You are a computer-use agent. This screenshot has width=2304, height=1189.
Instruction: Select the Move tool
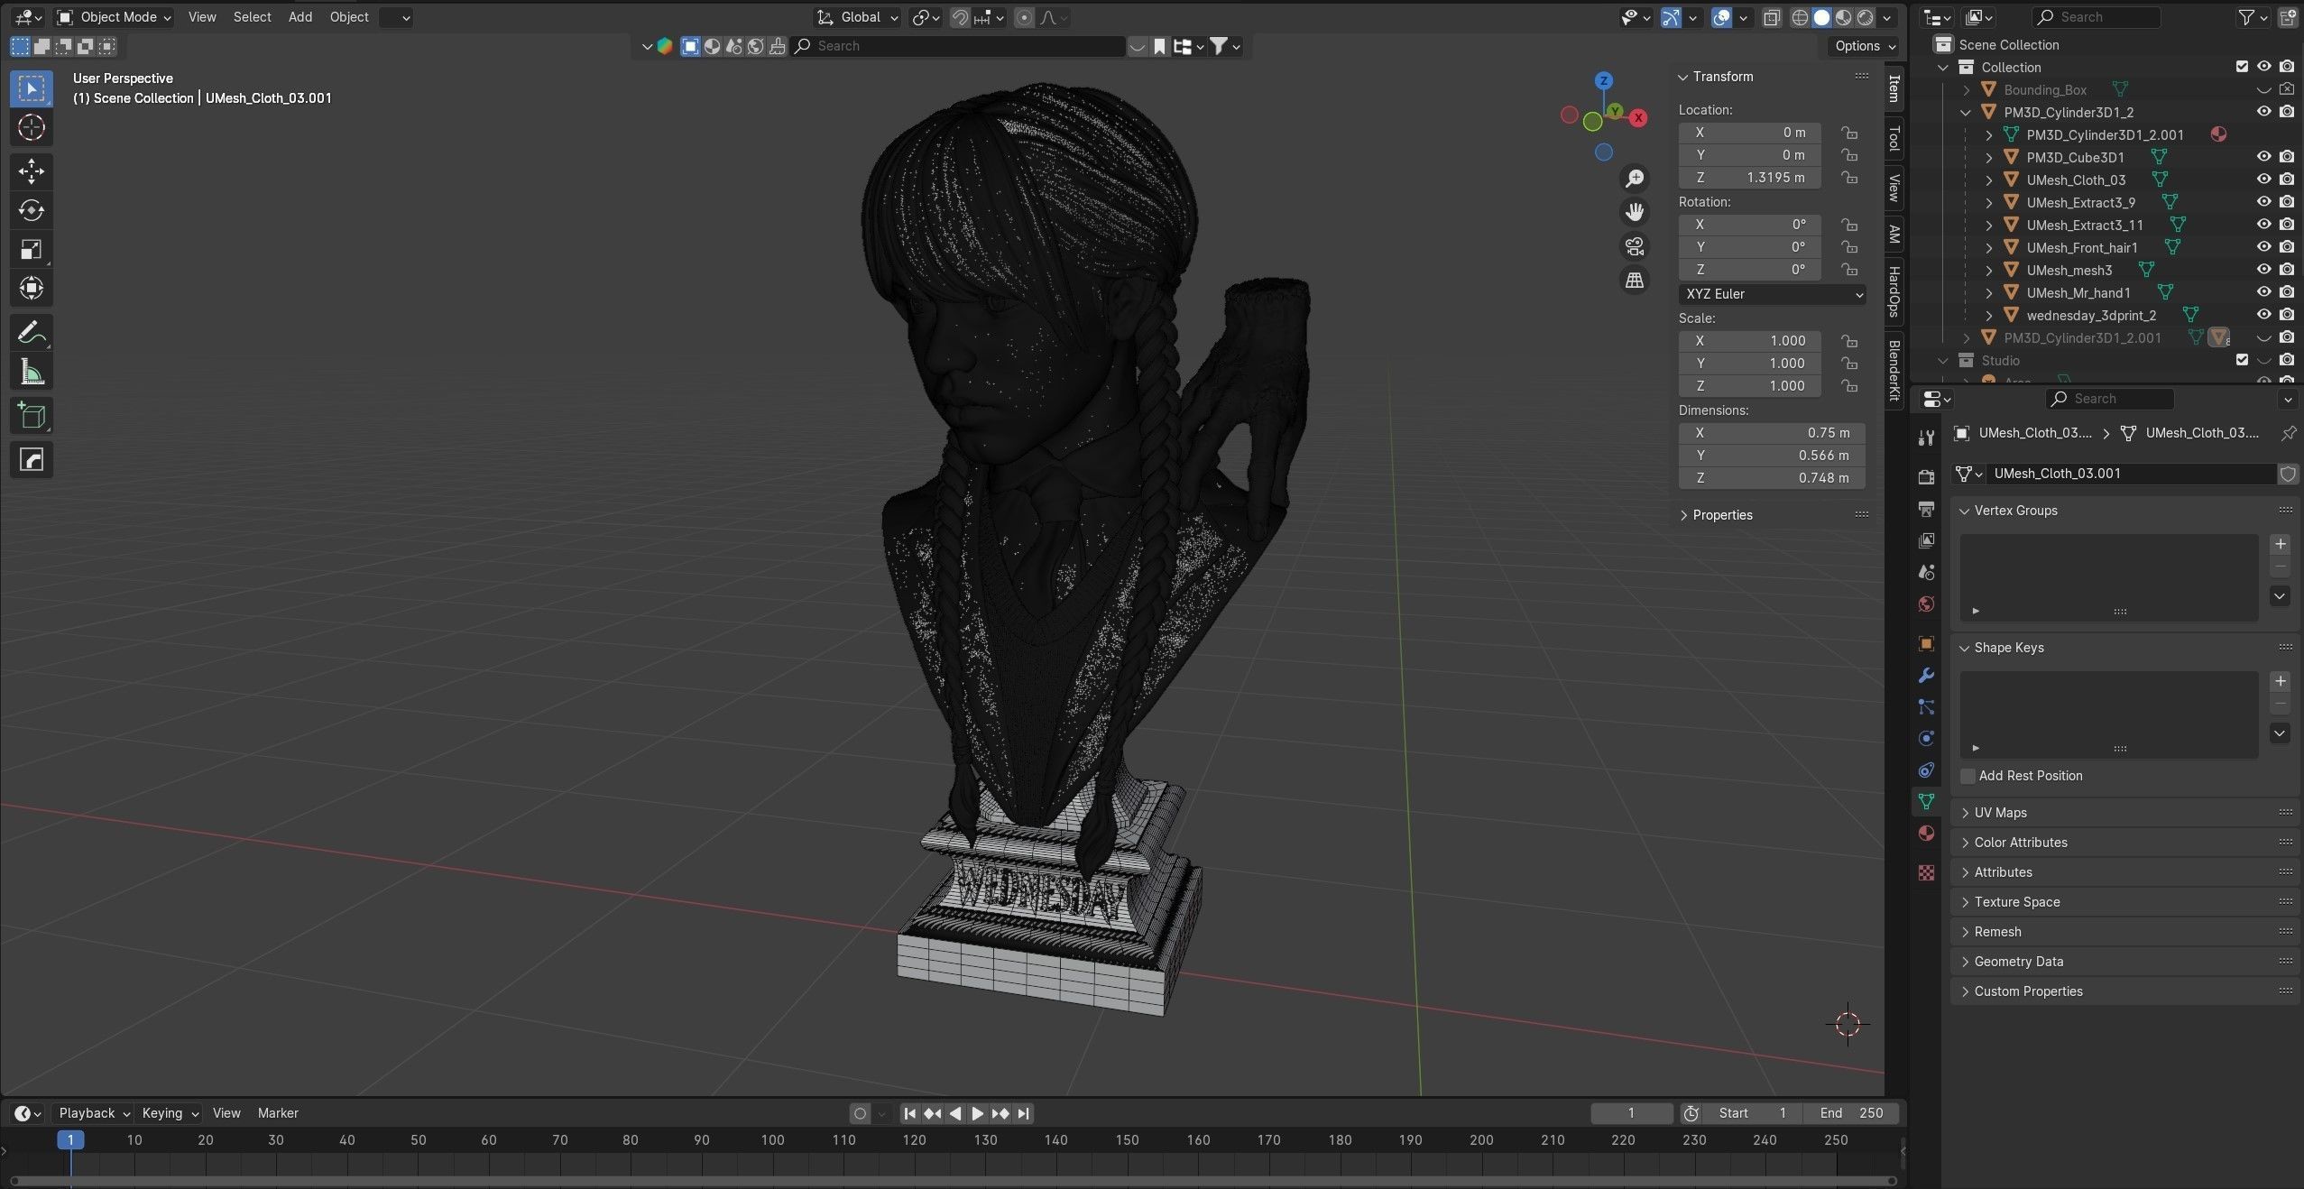point(32,171)
